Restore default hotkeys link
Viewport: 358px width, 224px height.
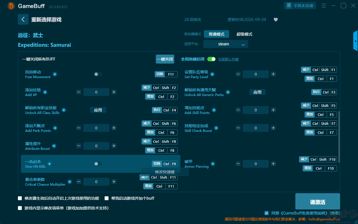[229, 59]
